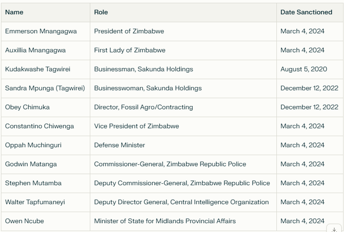The image size is (344, 232).
Task: Select the August 5, 2020 date cell
Action: [x=304, y=69]
